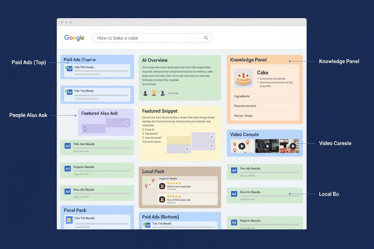The image size is (374, 249).
Task: Click the orange middle avatar in AI Overview
Action: point(154,93)
